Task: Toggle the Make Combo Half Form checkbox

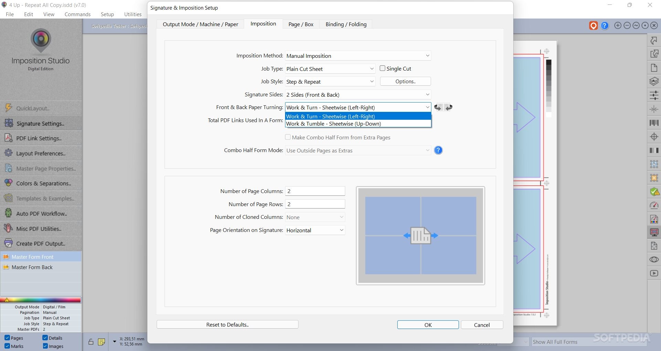Action: (288, 137)
